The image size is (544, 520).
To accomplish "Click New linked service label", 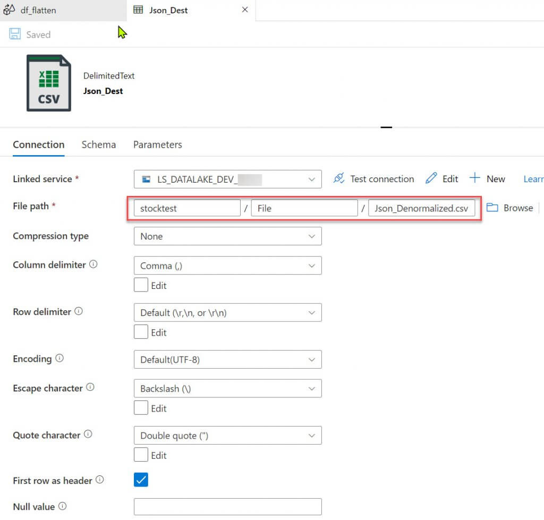I will pos(496,179).
